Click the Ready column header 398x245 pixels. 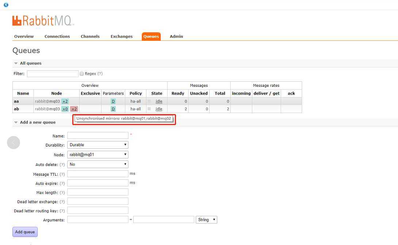178,93
